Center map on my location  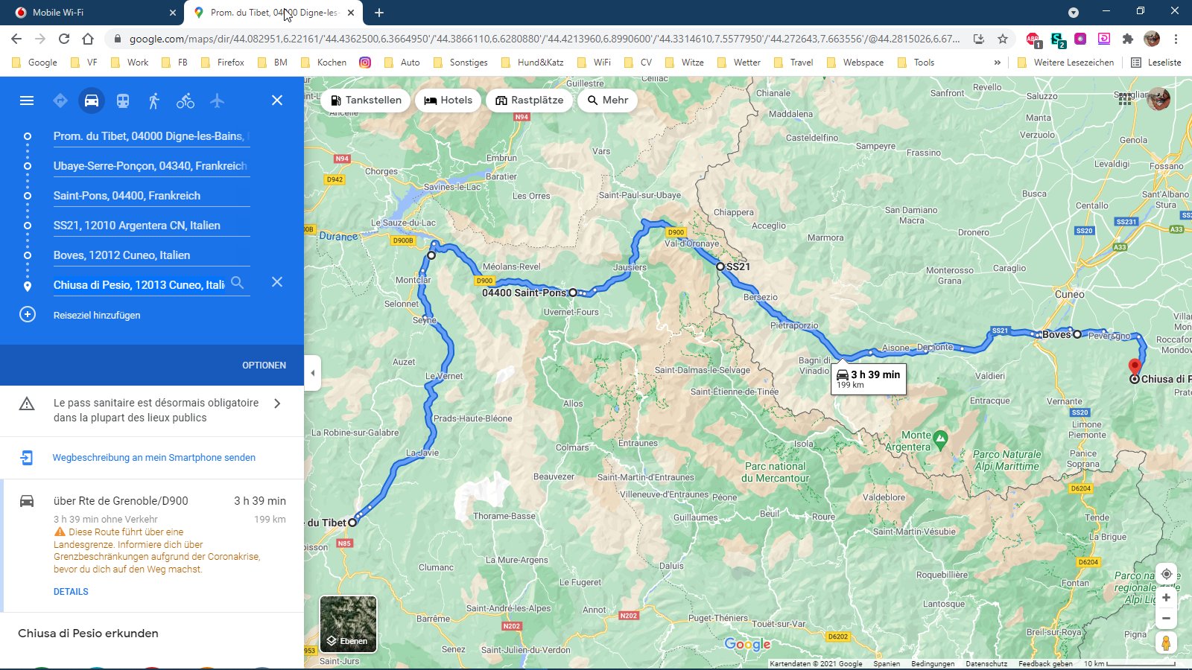point(1166,574)
